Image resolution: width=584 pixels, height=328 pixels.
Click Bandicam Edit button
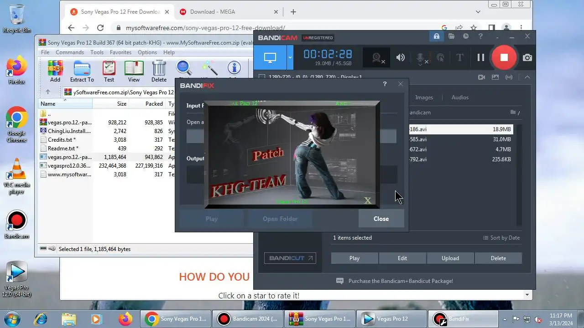click(402, 258)
